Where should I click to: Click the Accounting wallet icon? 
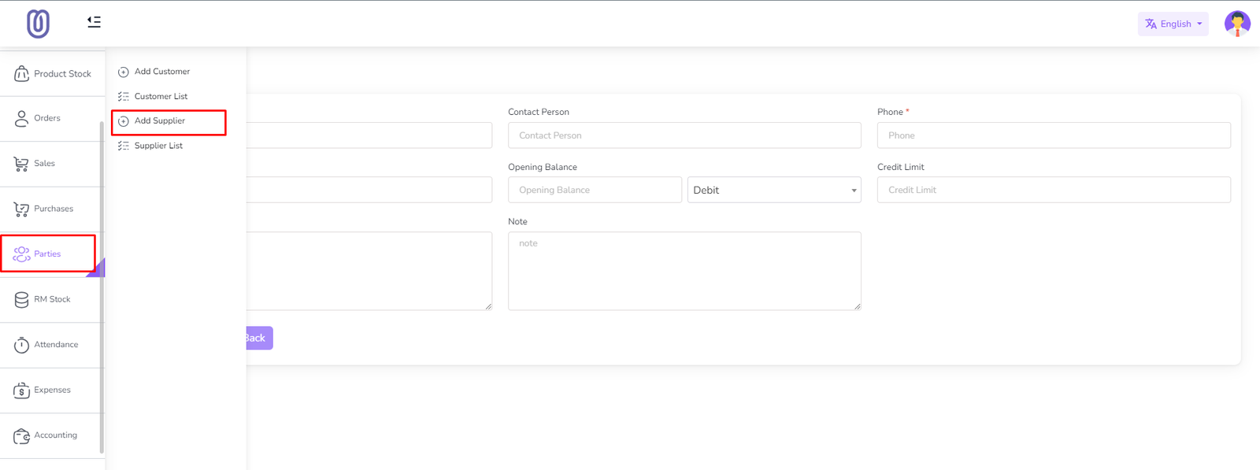coord(21,435)
